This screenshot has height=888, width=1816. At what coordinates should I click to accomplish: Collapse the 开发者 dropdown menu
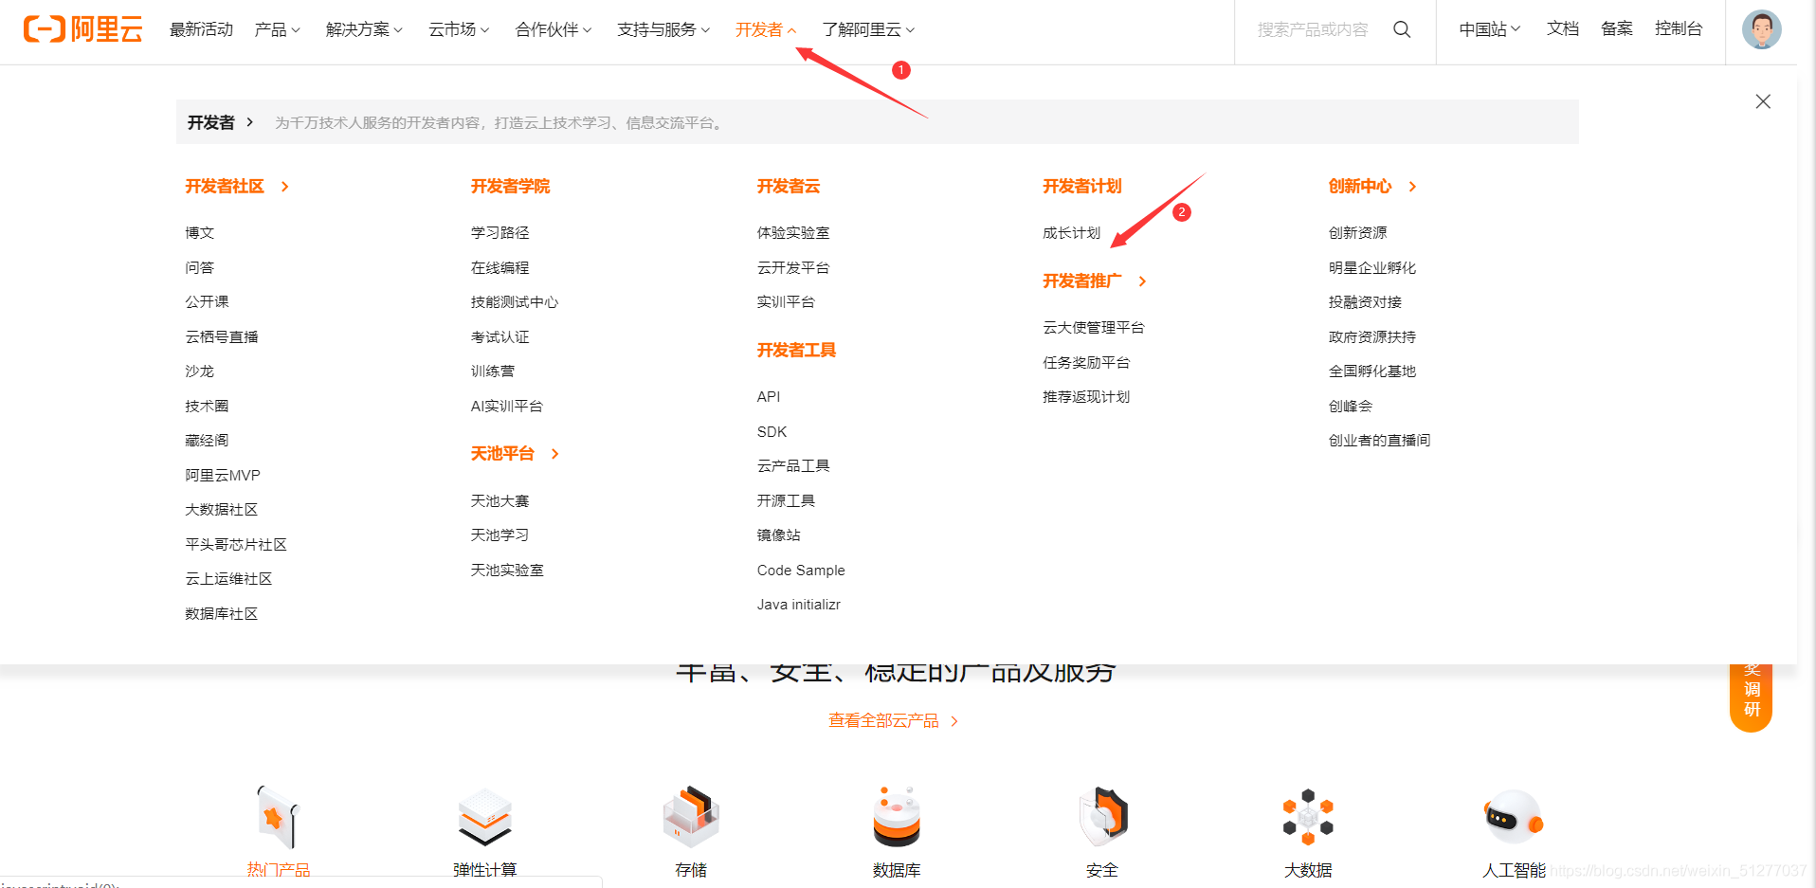pyautogui.click(x=766, y=29)
